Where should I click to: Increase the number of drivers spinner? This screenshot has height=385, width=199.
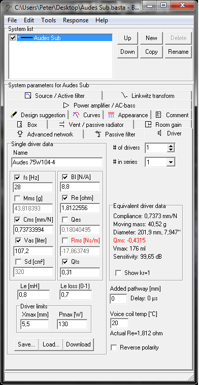(171, 146)
